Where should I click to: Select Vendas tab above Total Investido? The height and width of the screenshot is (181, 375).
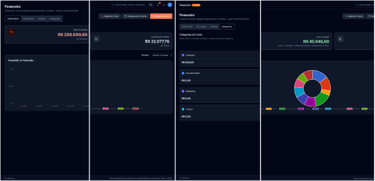click(41, 18)
